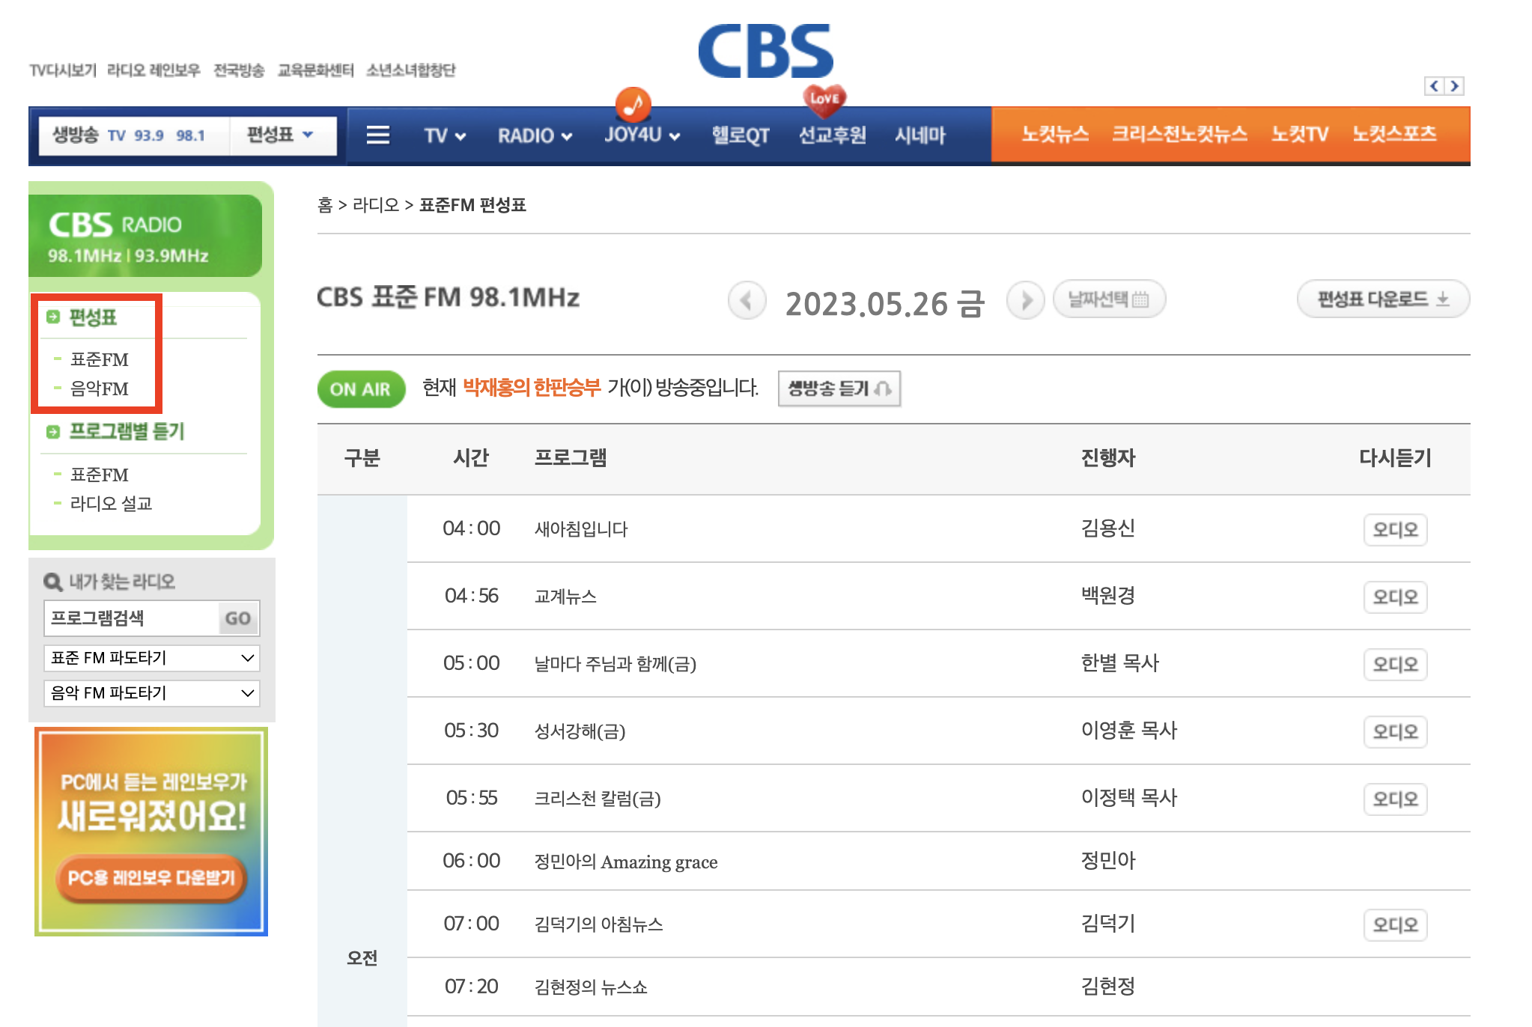Open 시네마 menu item
The width and height of the screenshot is (1532, 1027).
pos(920,135)
